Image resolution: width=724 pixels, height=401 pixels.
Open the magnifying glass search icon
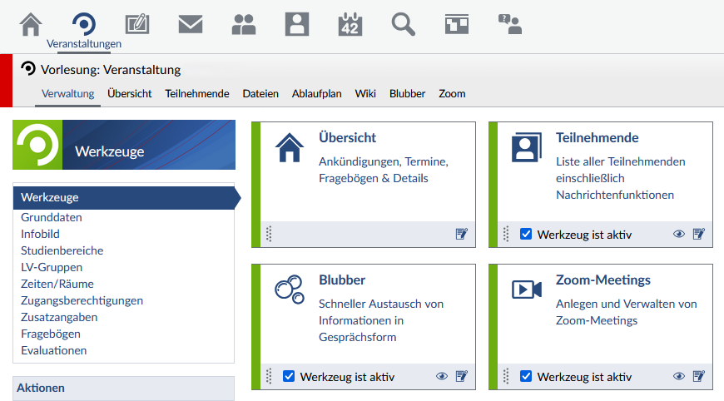404,24
